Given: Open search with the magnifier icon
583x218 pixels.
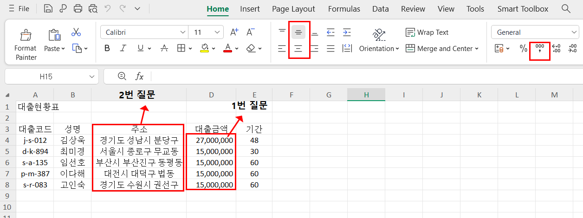Looking at the screenshot, I should pyautogui.click(x=566, y=9).
